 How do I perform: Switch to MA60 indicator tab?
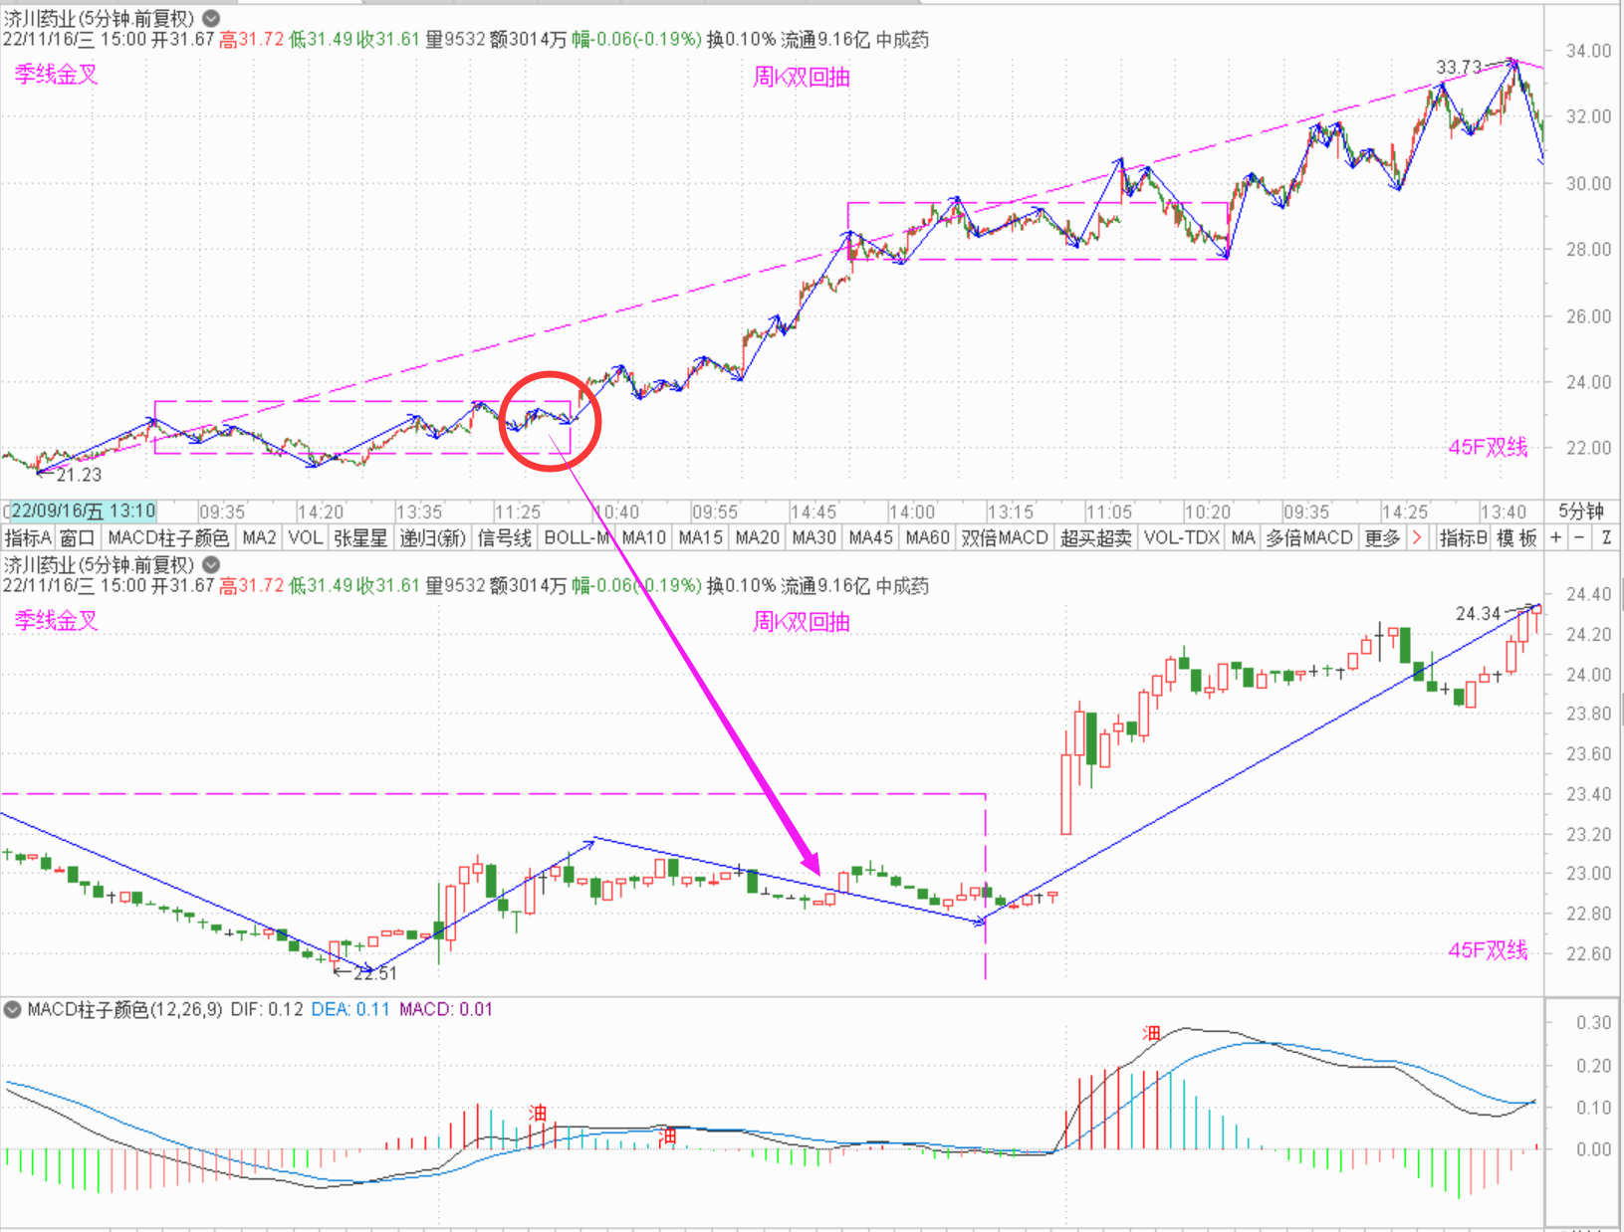point(927,538)
